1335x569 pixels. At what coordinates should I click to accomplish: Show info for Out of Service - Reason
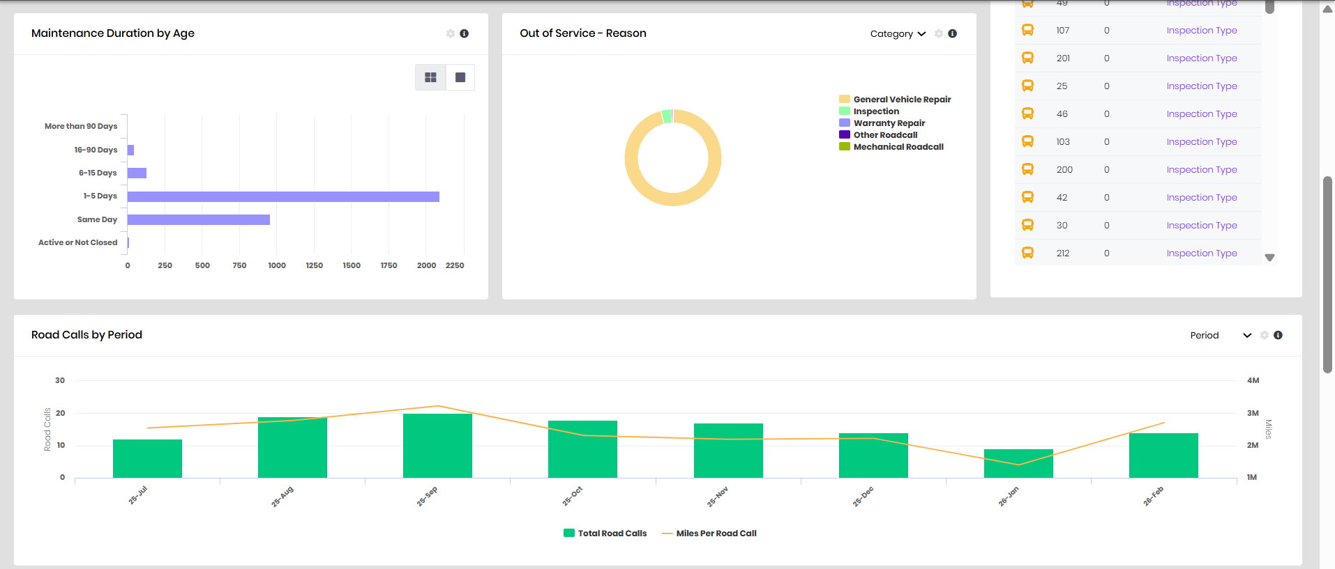(952, 33)
